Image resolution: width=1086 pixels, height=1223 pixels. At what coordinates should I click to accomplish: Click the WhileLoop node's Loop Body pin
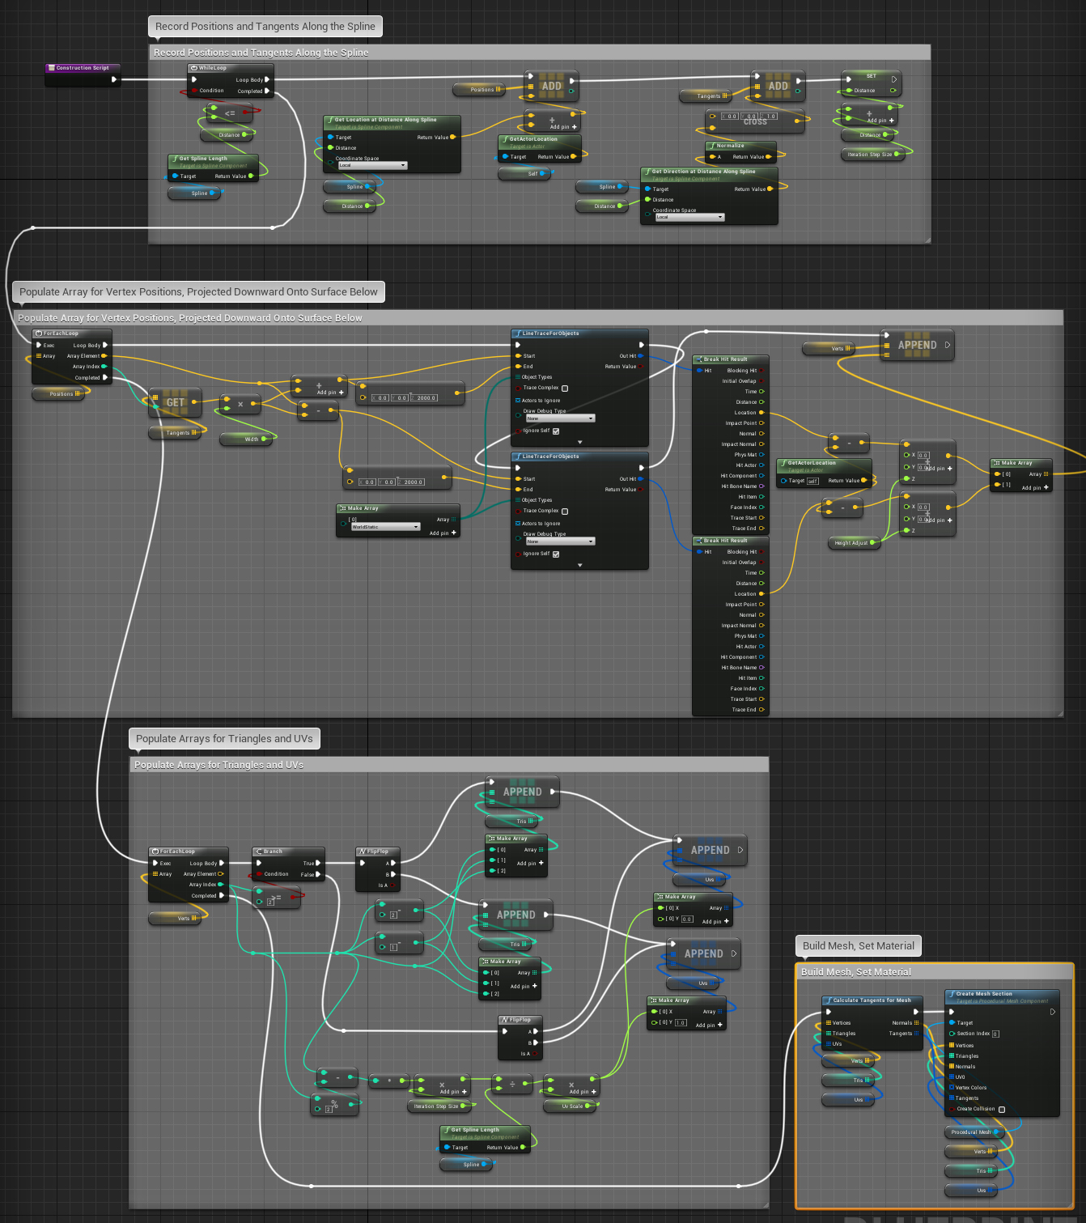tap(267, 79)
